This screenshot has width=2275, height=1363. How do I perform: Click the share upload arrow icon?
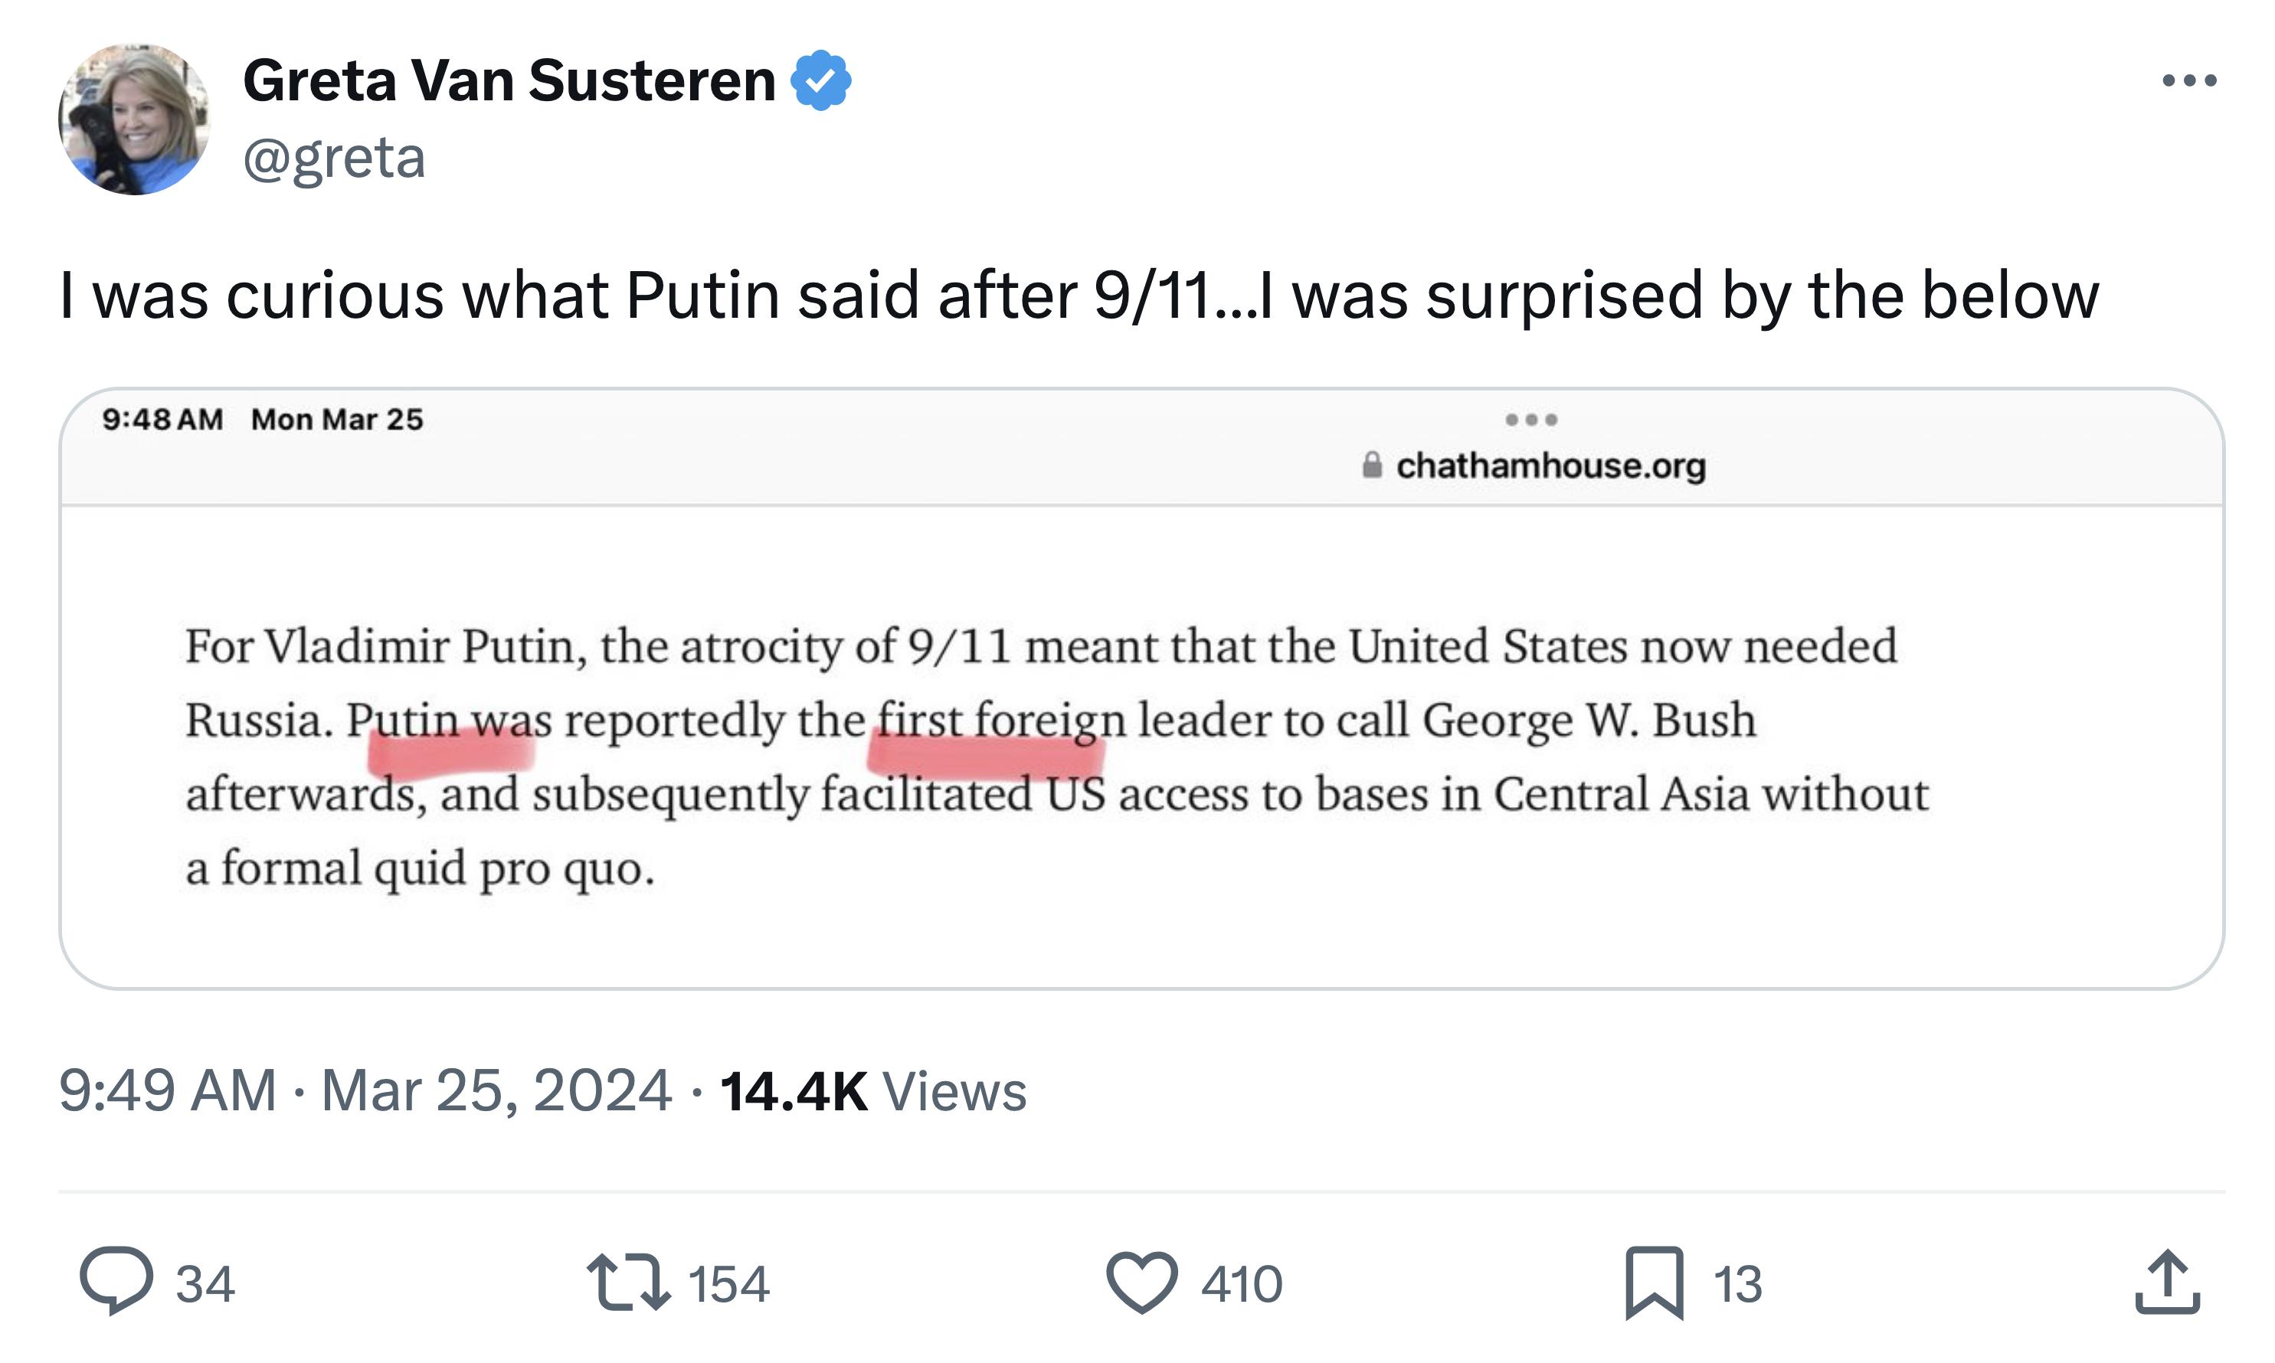point(2166,1282)
